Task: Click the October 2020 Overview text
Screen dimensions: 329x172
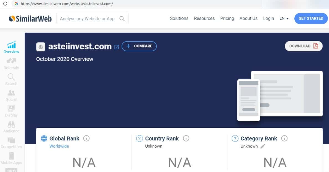Action: point(65,59)
